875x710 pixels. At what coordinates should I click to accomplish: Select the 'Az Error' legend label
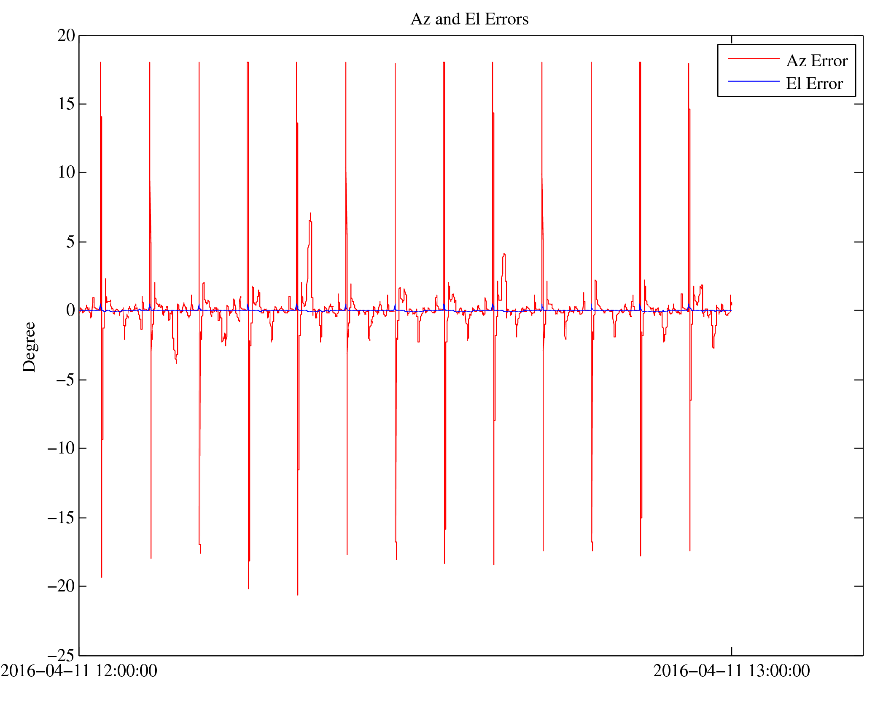coord(817,61)
